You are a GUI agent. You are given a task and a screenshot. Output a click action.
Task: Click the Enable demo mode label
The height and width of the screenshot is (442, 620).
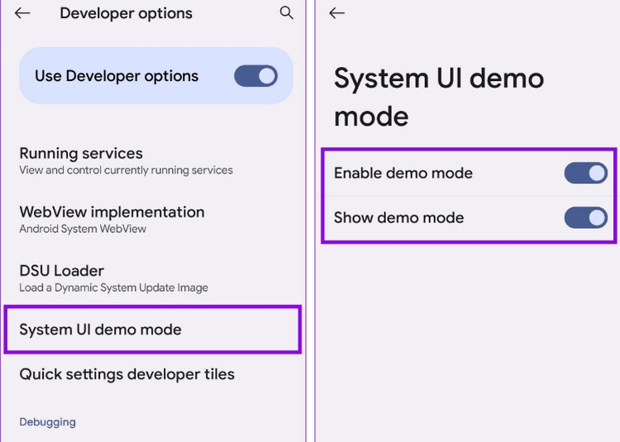coord(403,173)
